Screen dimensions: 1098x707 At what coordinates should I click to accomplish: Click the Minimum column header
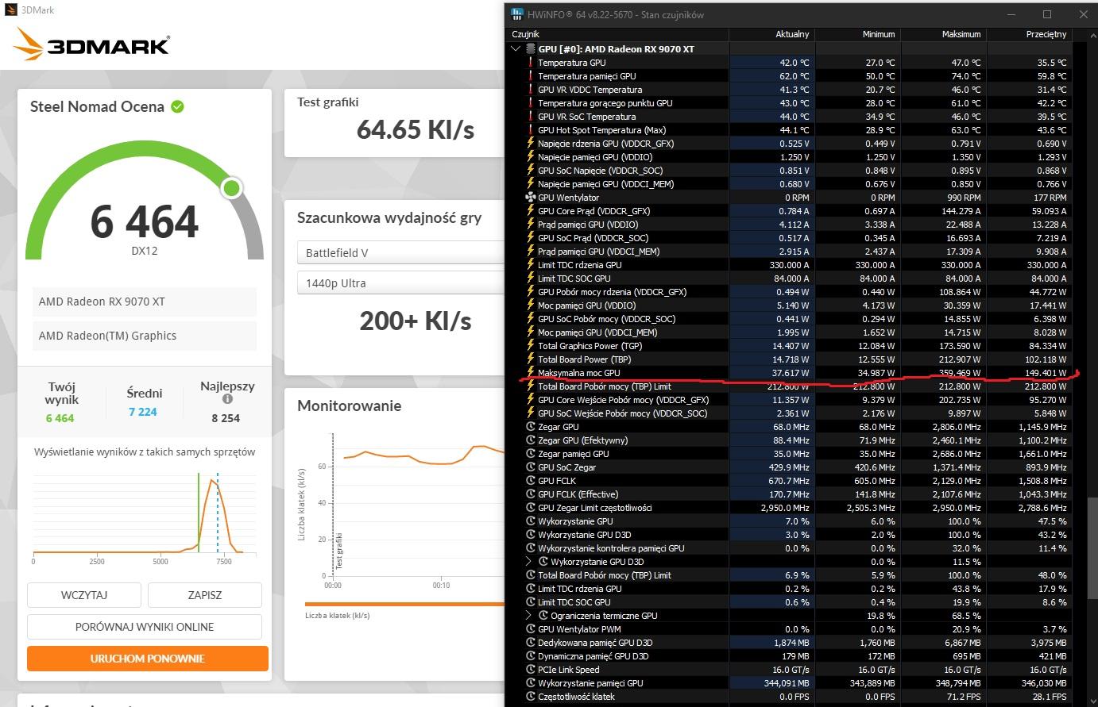(x=858, y=34)
